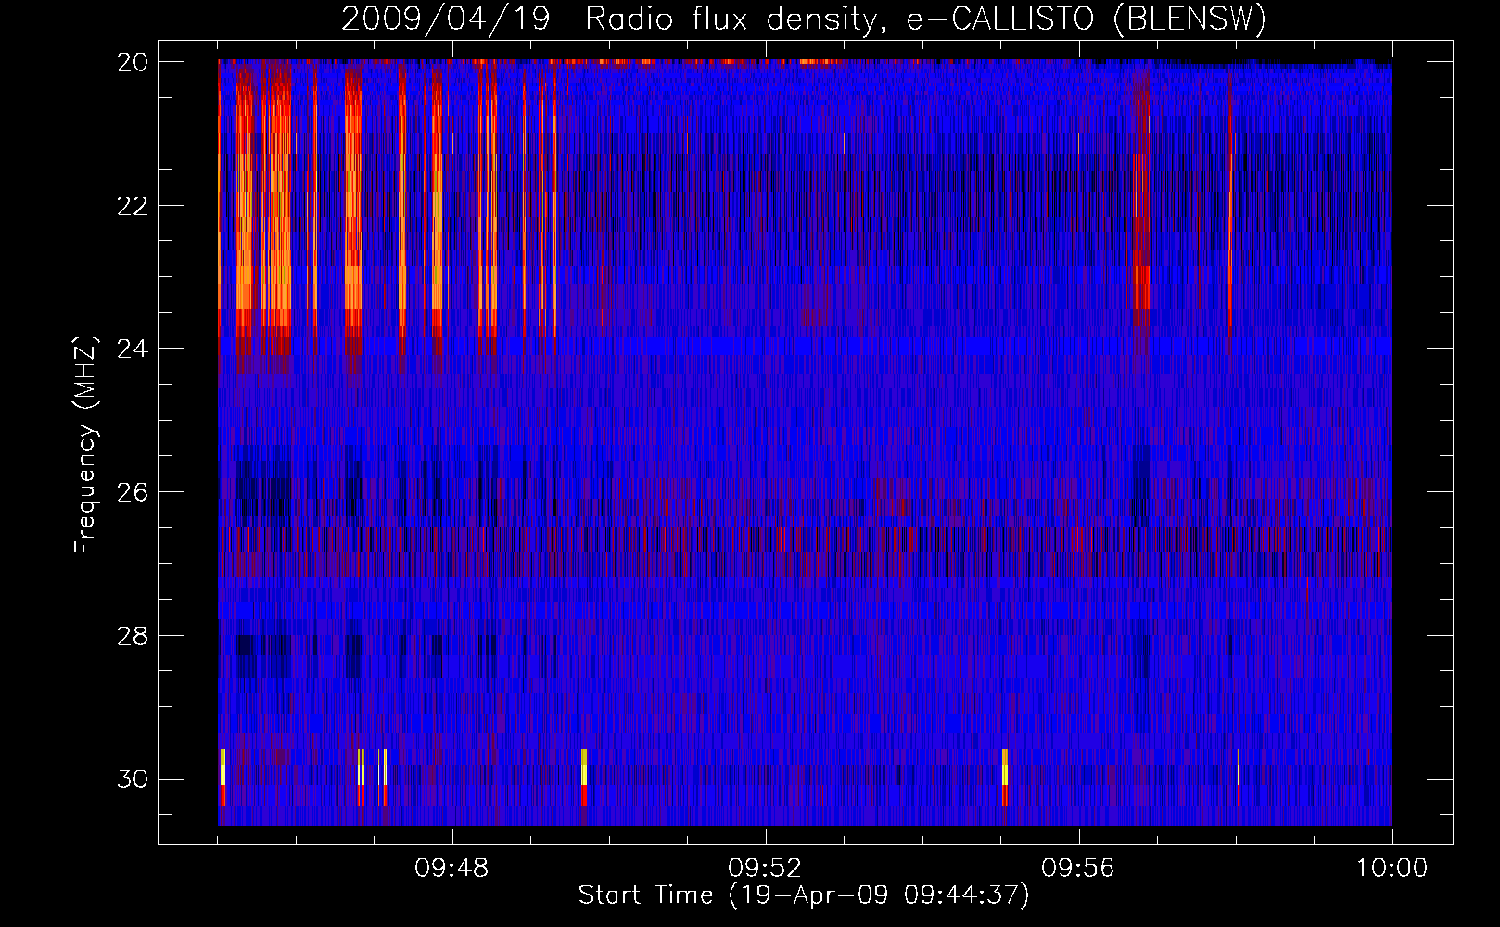The width and height of the screenshot is (1500, 927).
Task: Click the 09:48 time tick label
Action: tap(451, 869)
